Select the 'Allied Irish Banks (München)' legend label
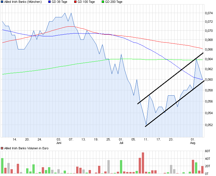 (23, 2)
